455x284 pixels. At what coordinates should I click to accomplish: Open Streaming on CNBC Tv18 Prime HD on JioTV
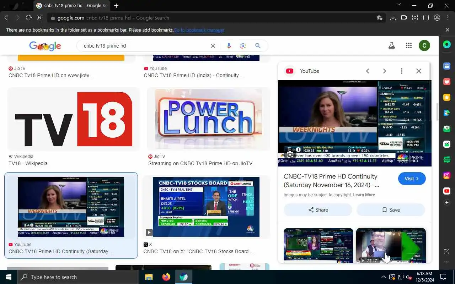pyautogui.click(x=200, y=163)
